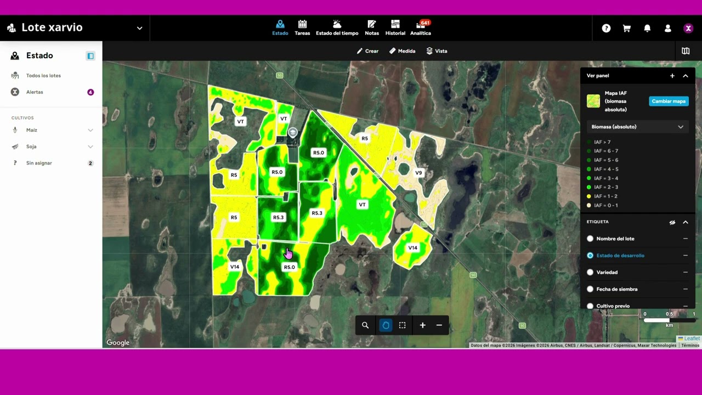Click the Alertas count badge showing 4
The image size is (702, 395).
coord(90,92)
